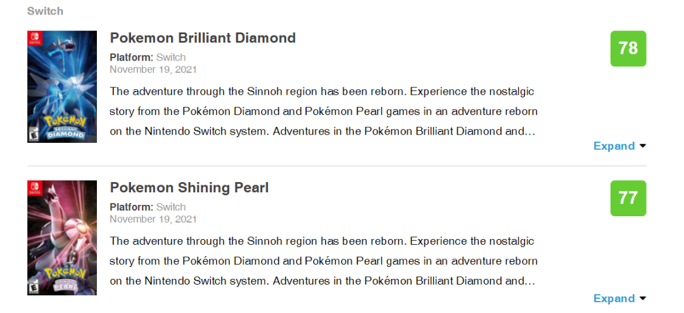Screen dimensions: 684x313
Task: Open Palkia artwork on Shining Pearl cover
Action: (63, 228)
